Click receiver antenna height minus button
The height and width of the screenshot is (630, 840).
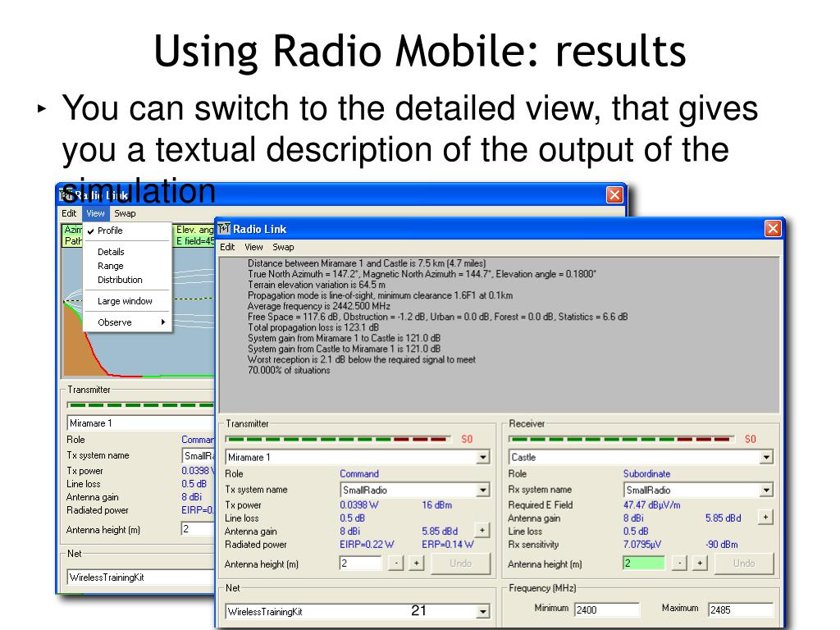(x=679, y=563)
